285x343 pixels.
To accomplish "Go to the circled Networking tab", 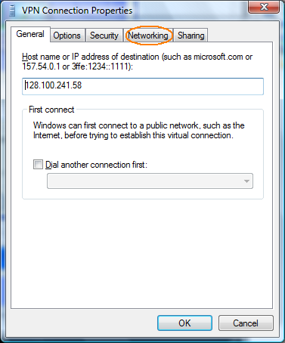I will point(148,36).
